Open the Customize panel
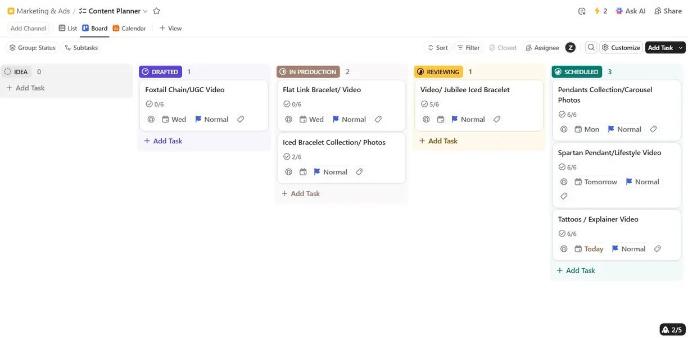This screenshot has width=688, height=340. tap(621, 48)
